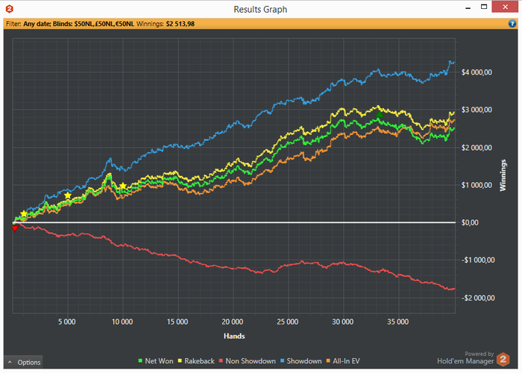Click the yellow star marker near 10 000 hands
This screenshot has height=373, width=522.
tap(123, 186)
